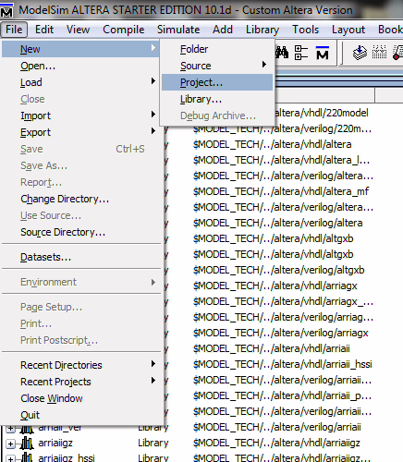Click the ModelSim title bar application icon
This screenshot has width=403, height=462.
click(x=6, y=10)
